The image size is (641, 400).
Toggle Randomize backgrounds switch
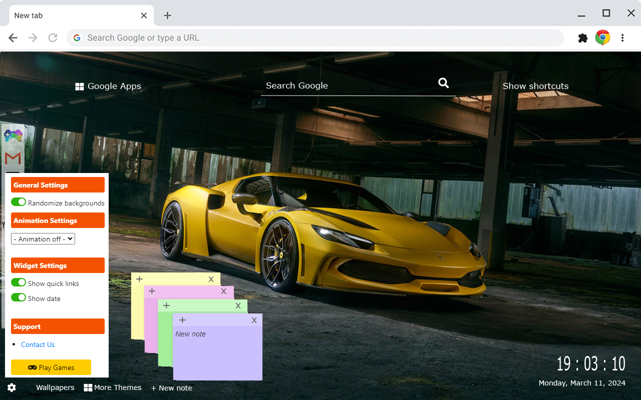(x=19, y=202)
